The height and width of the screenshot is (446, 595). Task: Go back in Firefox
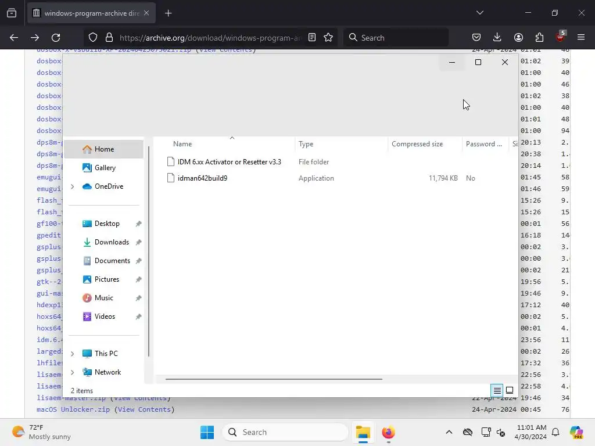pos(14,38)
